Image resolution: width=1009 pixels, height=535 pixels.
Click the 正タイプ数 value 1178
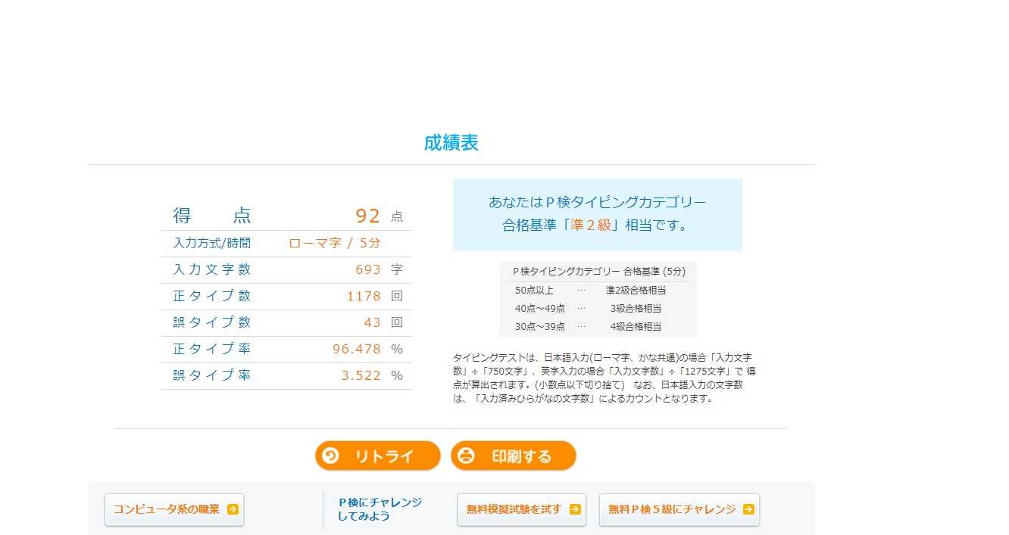click(x=364, y=296)
